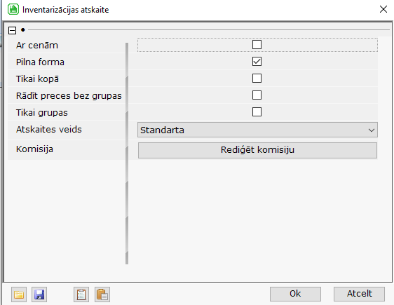Paste settings using the paste icon
Image resolution: width=394 pixels, height=305 pixels.
click(102, 294)
